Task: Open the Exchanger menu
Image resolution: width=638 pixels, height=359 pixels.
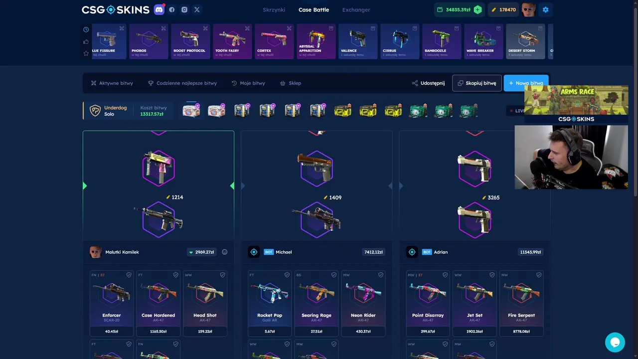Action: pyautogui.click(x=356, y=9)
